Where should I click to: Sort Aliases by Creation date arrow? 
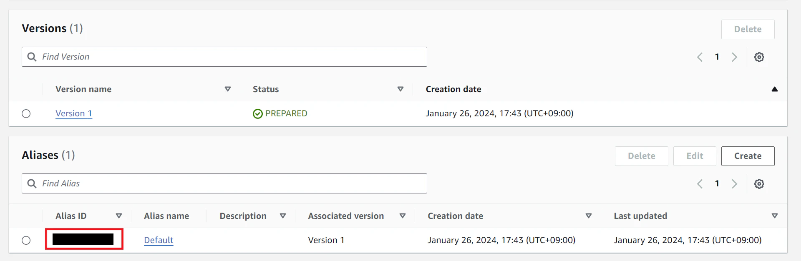[x=589, y=216]
